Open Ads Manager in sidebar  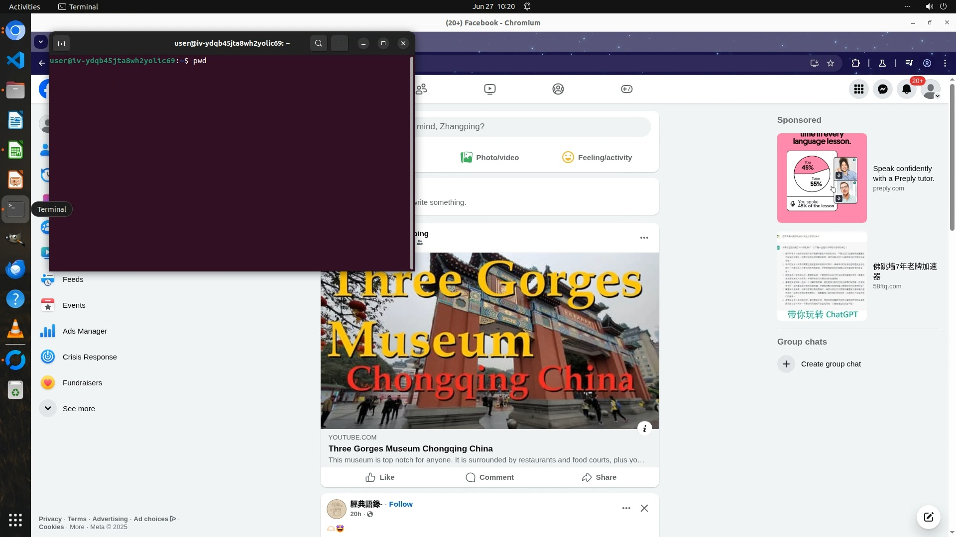point(84,331)
